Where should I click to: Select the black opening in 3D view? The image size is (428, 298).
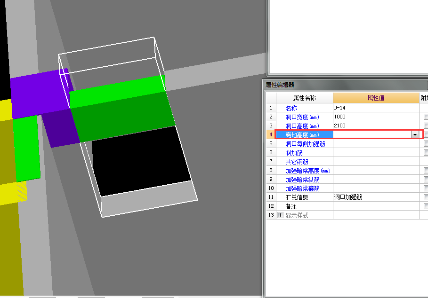(141, 161)
